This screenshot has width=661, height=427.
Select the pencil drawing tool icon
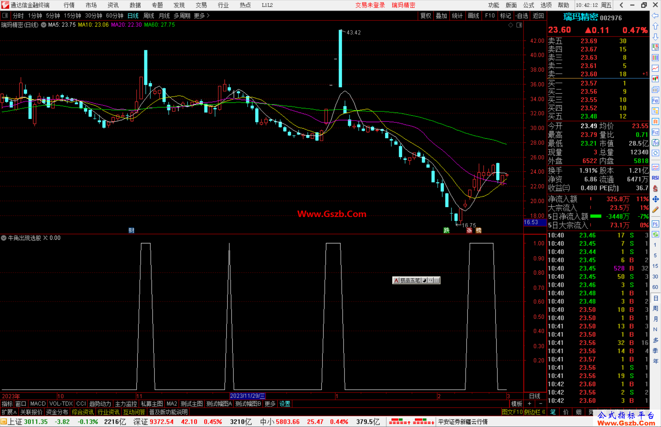(655, 210)
